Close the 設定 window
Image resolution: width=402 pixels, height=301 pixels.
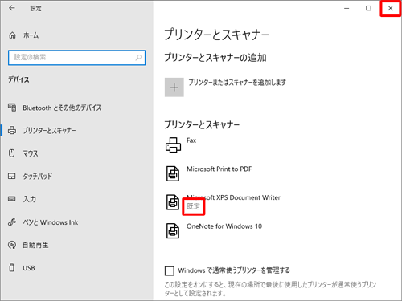coord(391,8)
